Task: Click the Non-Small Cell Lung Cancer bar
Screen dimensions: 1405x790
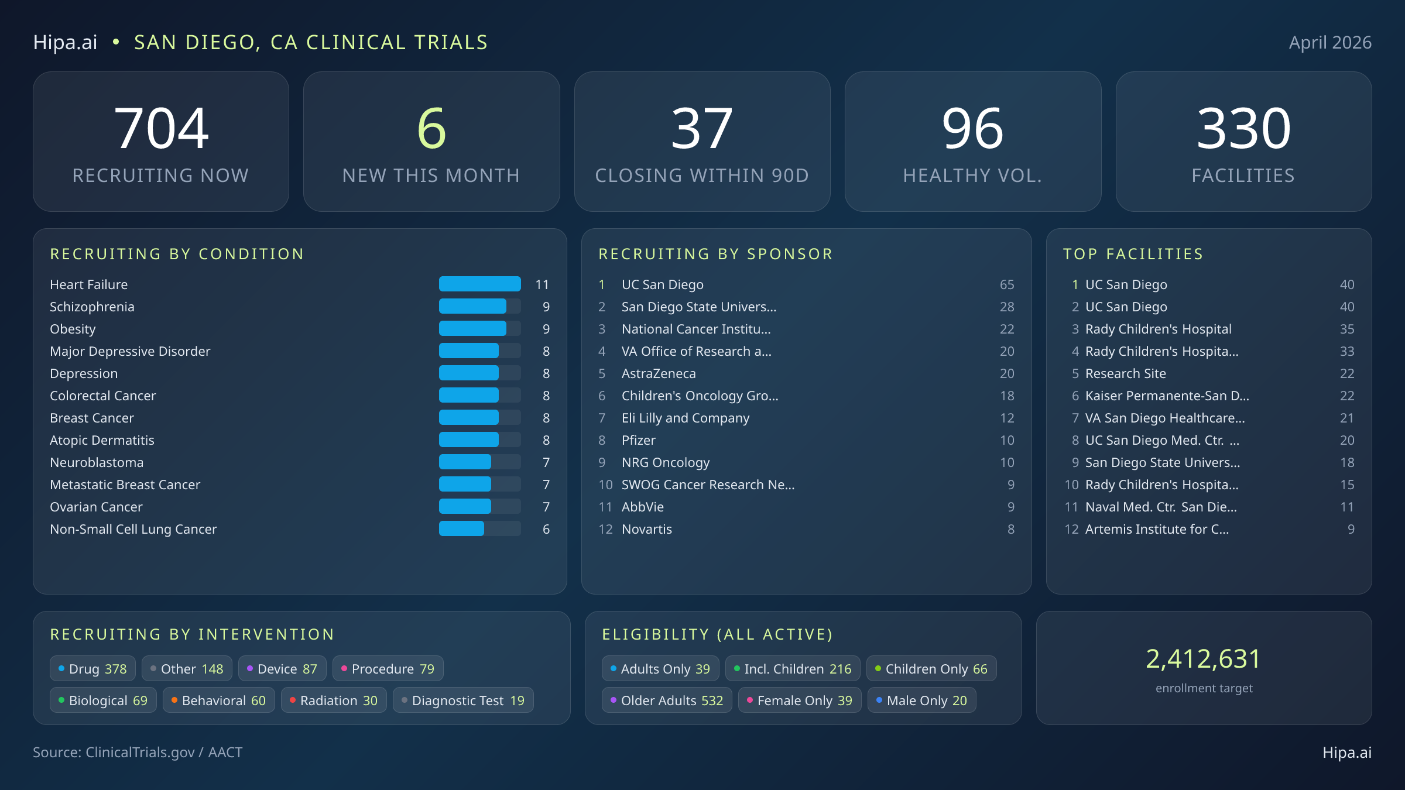Action: 480,528
